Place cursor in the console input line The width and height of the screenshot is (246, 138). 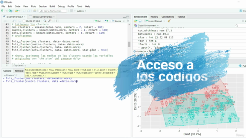click(42, 81)
